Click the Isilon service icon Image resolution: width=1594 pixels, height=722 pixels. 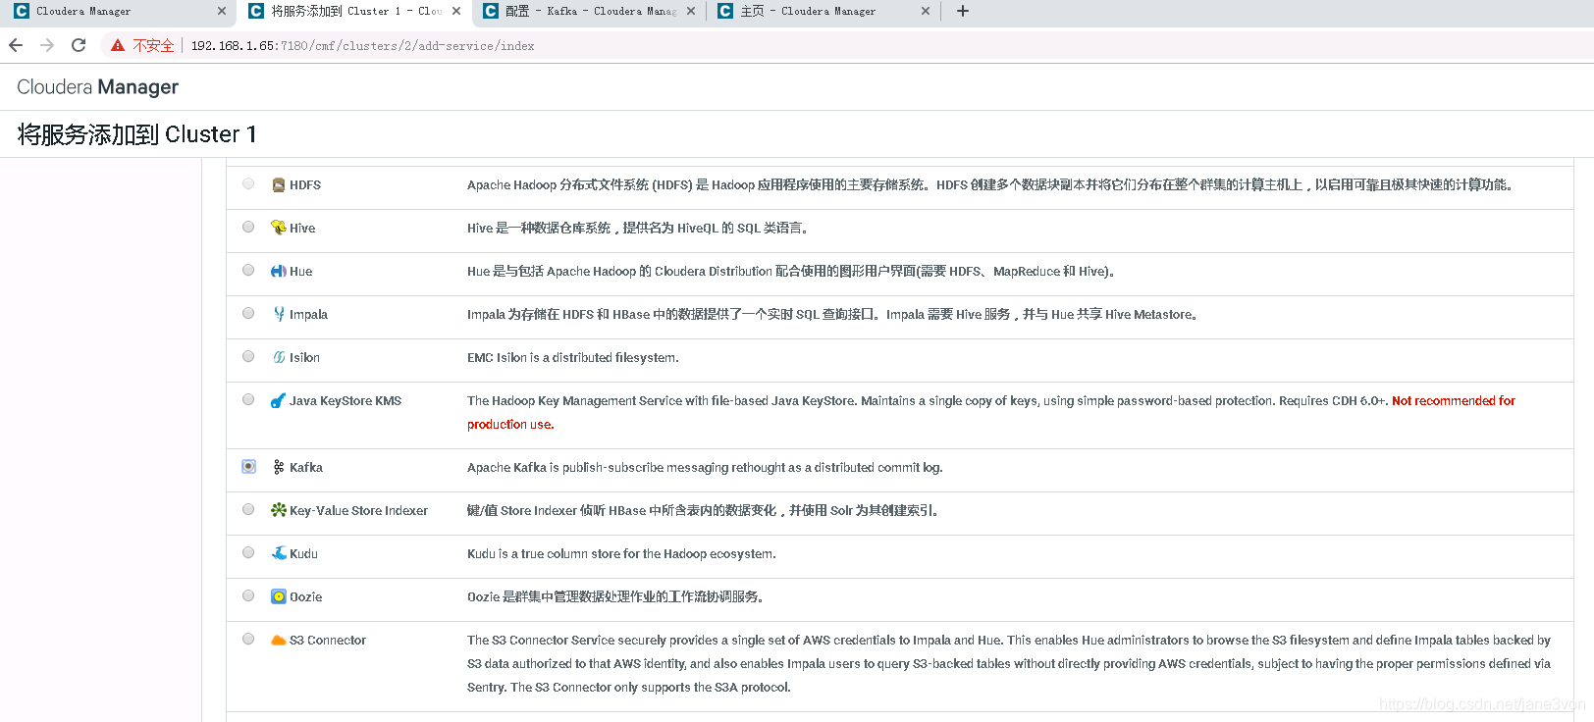click(279, 357)
